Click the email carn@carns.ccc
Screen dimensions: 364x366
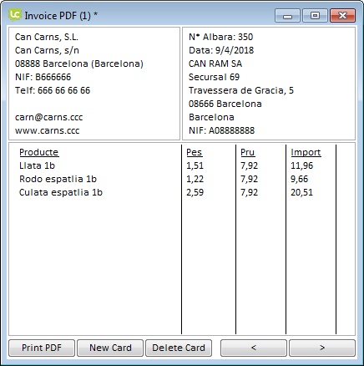click(48, 117)
